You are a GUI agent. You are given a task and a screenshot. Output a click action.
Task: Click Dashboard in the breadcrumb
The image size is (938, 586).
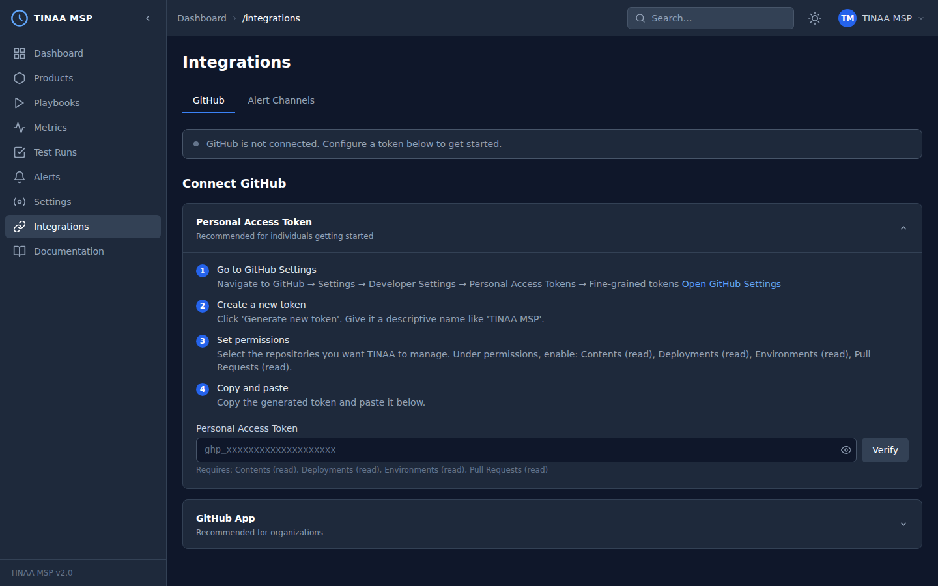(202, 18)
